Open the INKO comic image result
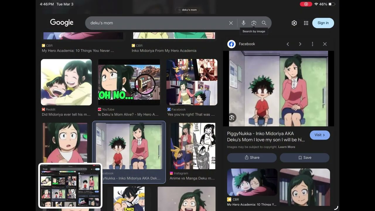This screenshot has height=211, width=375. 129,199
